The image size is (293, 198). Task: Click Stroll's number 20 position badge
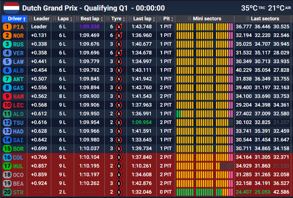[x=7, y=192]
